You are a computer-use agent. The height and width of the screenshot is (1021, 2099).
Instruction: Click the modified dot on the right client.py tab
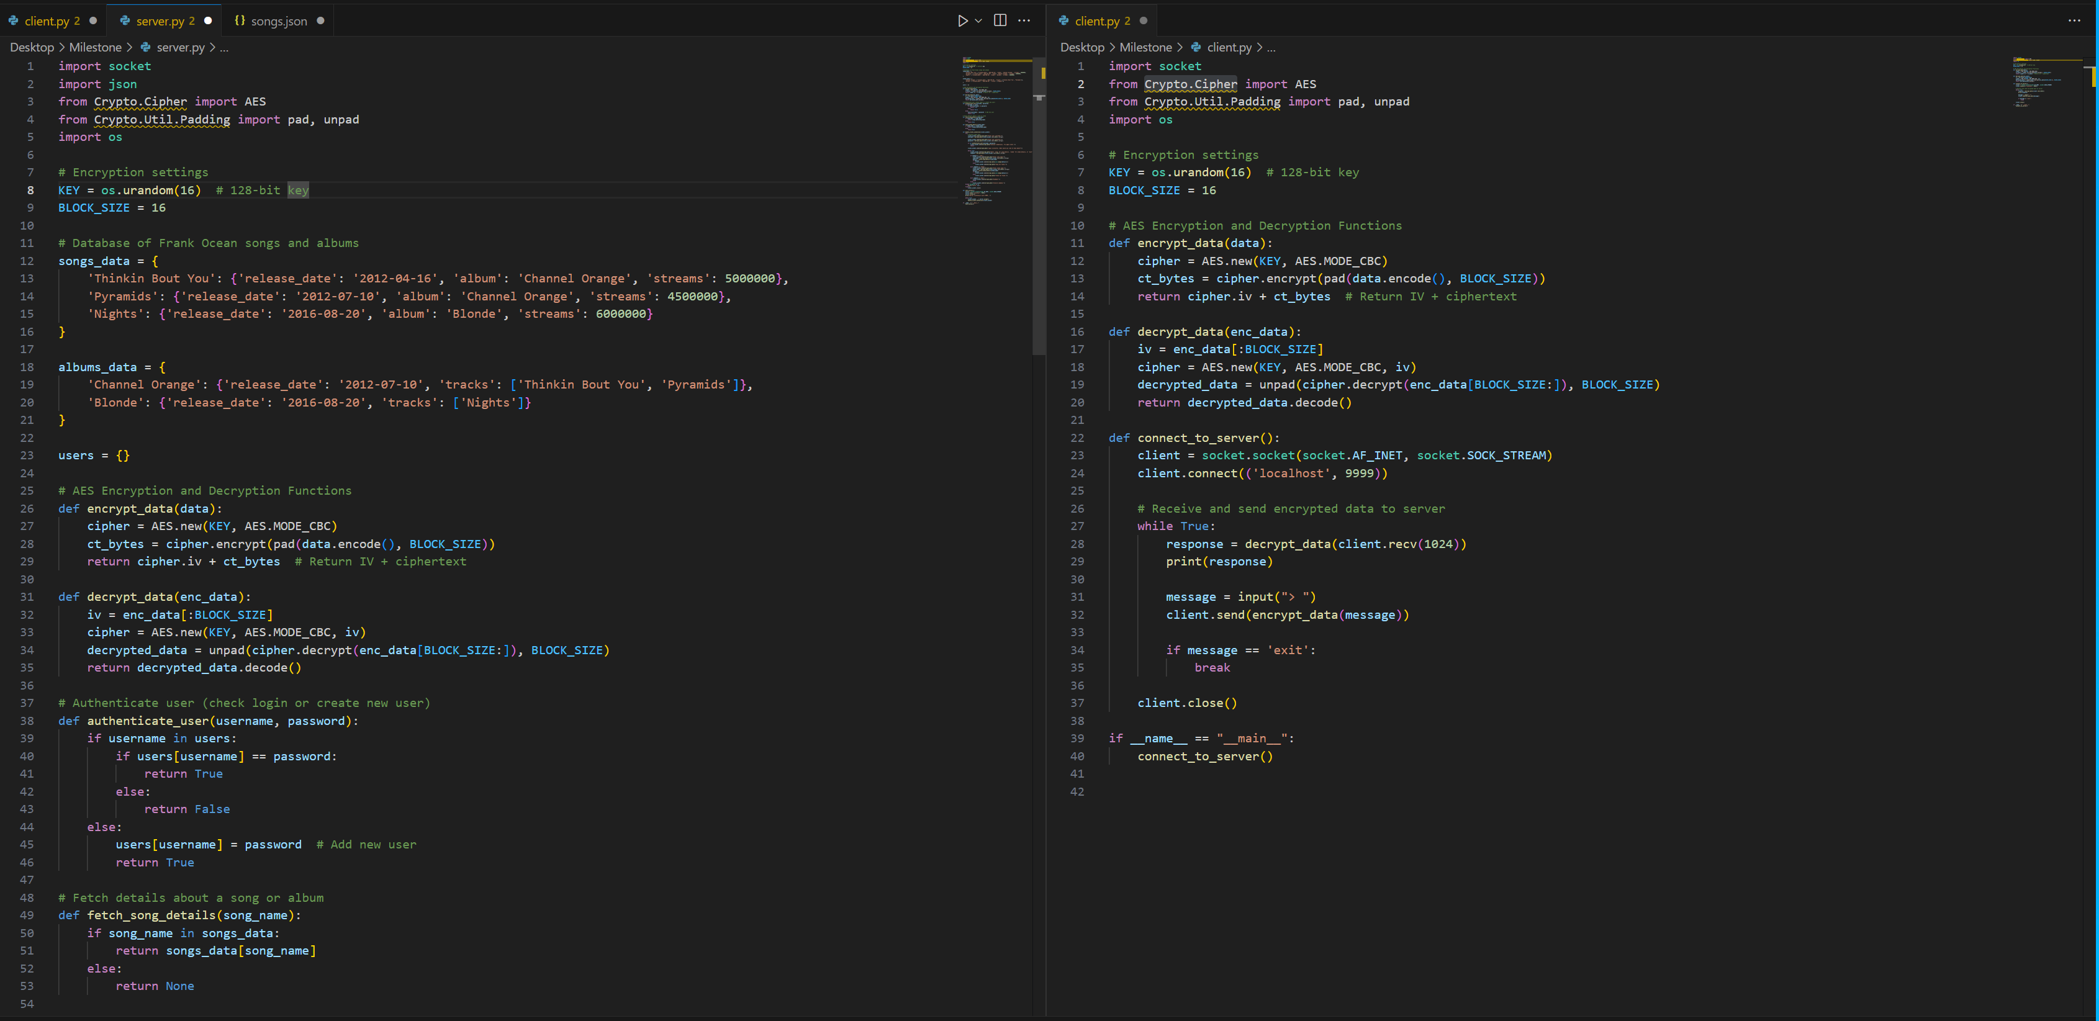pos(1145,20)
